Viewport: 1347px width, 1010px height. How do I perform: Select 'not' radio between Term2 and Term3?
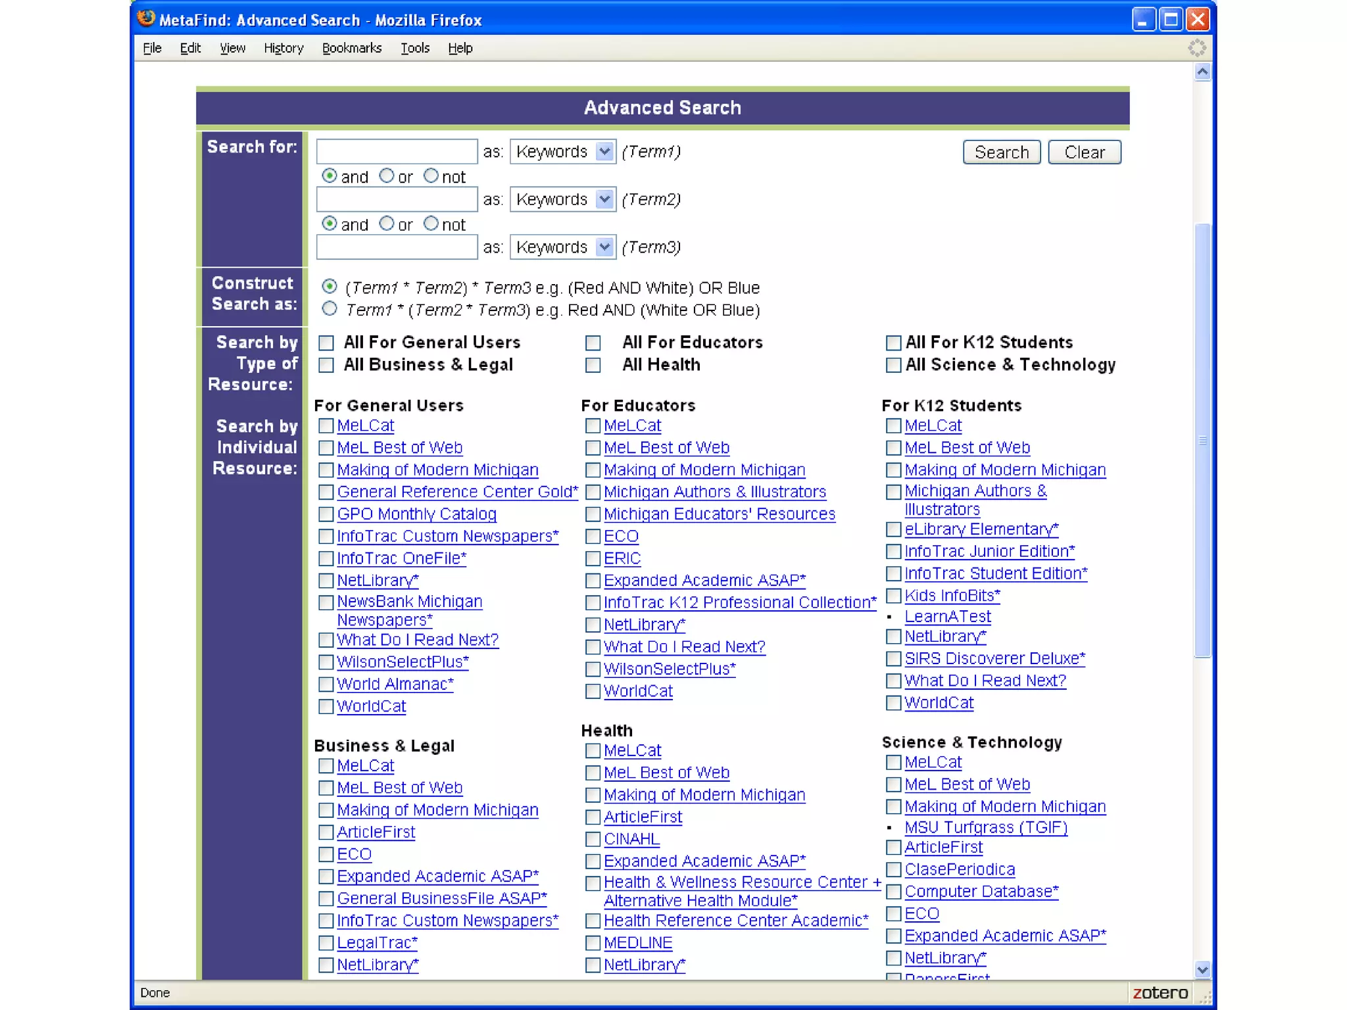click(431, 224)
